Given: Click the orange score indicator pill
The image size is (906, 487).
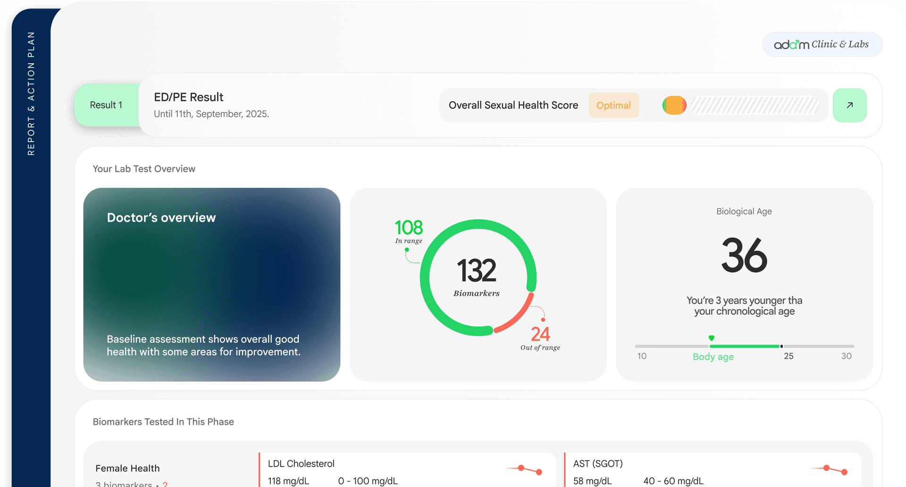Looking at the screenshot, I should coord(674,105).
